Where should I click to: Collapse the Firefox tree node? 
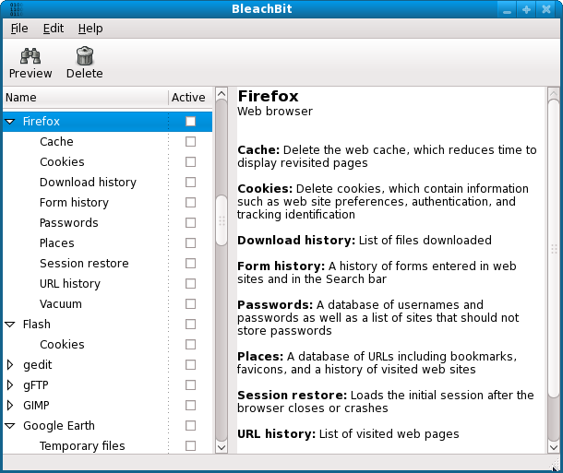click(10, 122)
